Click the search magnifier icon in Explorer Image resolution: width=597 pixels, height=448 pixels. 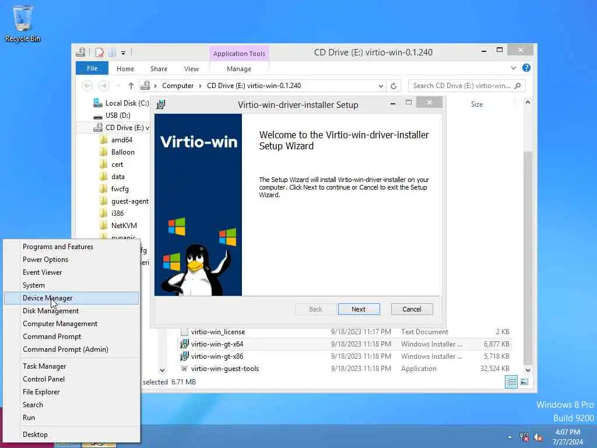click(x=518, y=86)
